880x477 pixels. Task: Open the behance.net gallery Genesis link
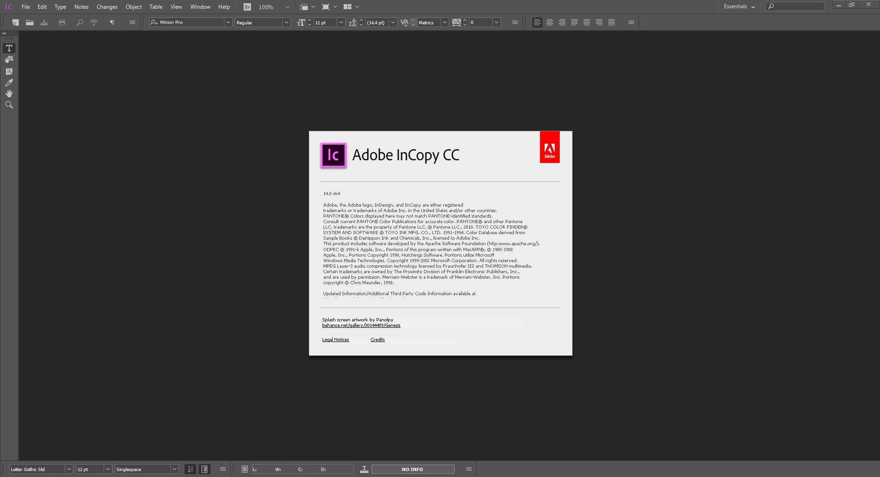(361, 325)
